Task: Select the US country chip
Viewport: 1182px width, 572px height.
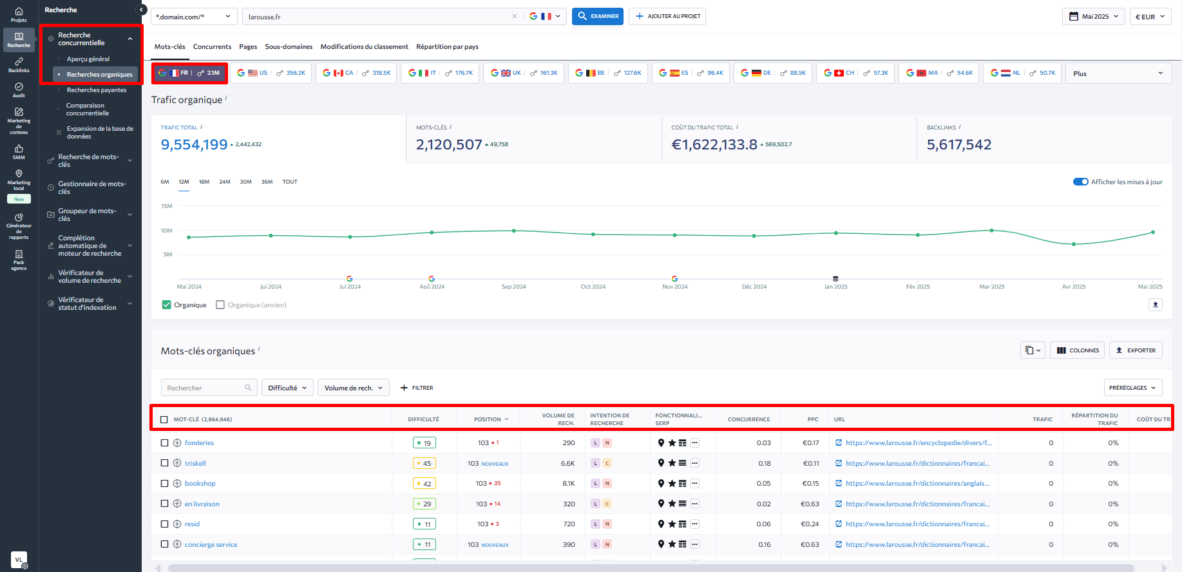Action: [271, 73]
